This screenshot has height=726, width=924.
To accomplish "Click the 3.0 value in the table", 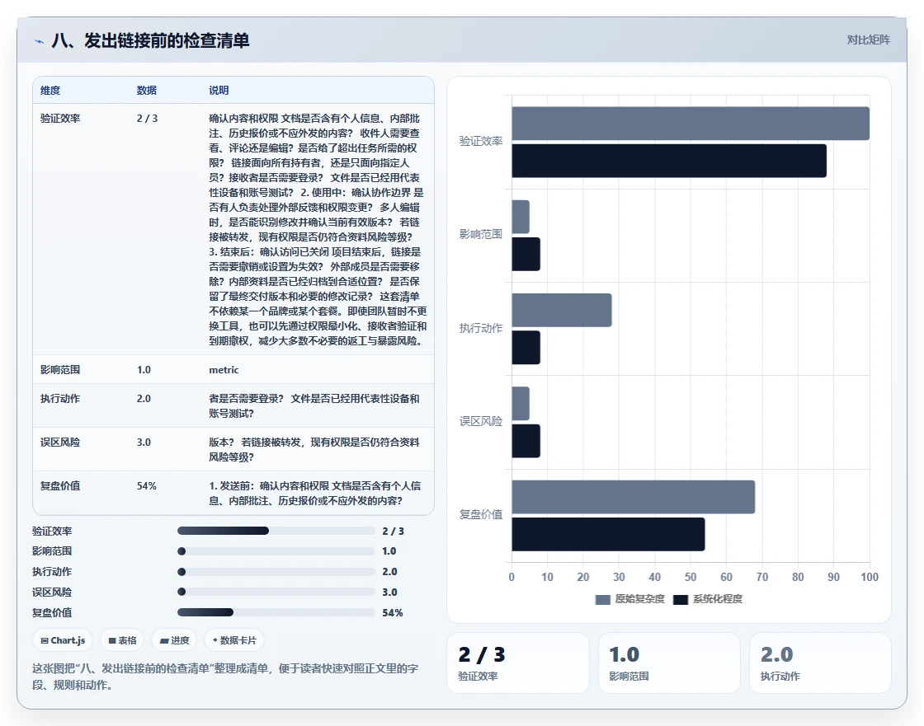I will [144, 443].
